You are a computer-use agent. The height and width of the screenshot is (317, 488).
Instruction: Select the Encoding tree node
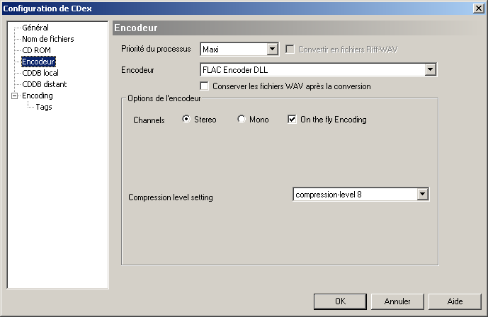(x=38, y=96)
